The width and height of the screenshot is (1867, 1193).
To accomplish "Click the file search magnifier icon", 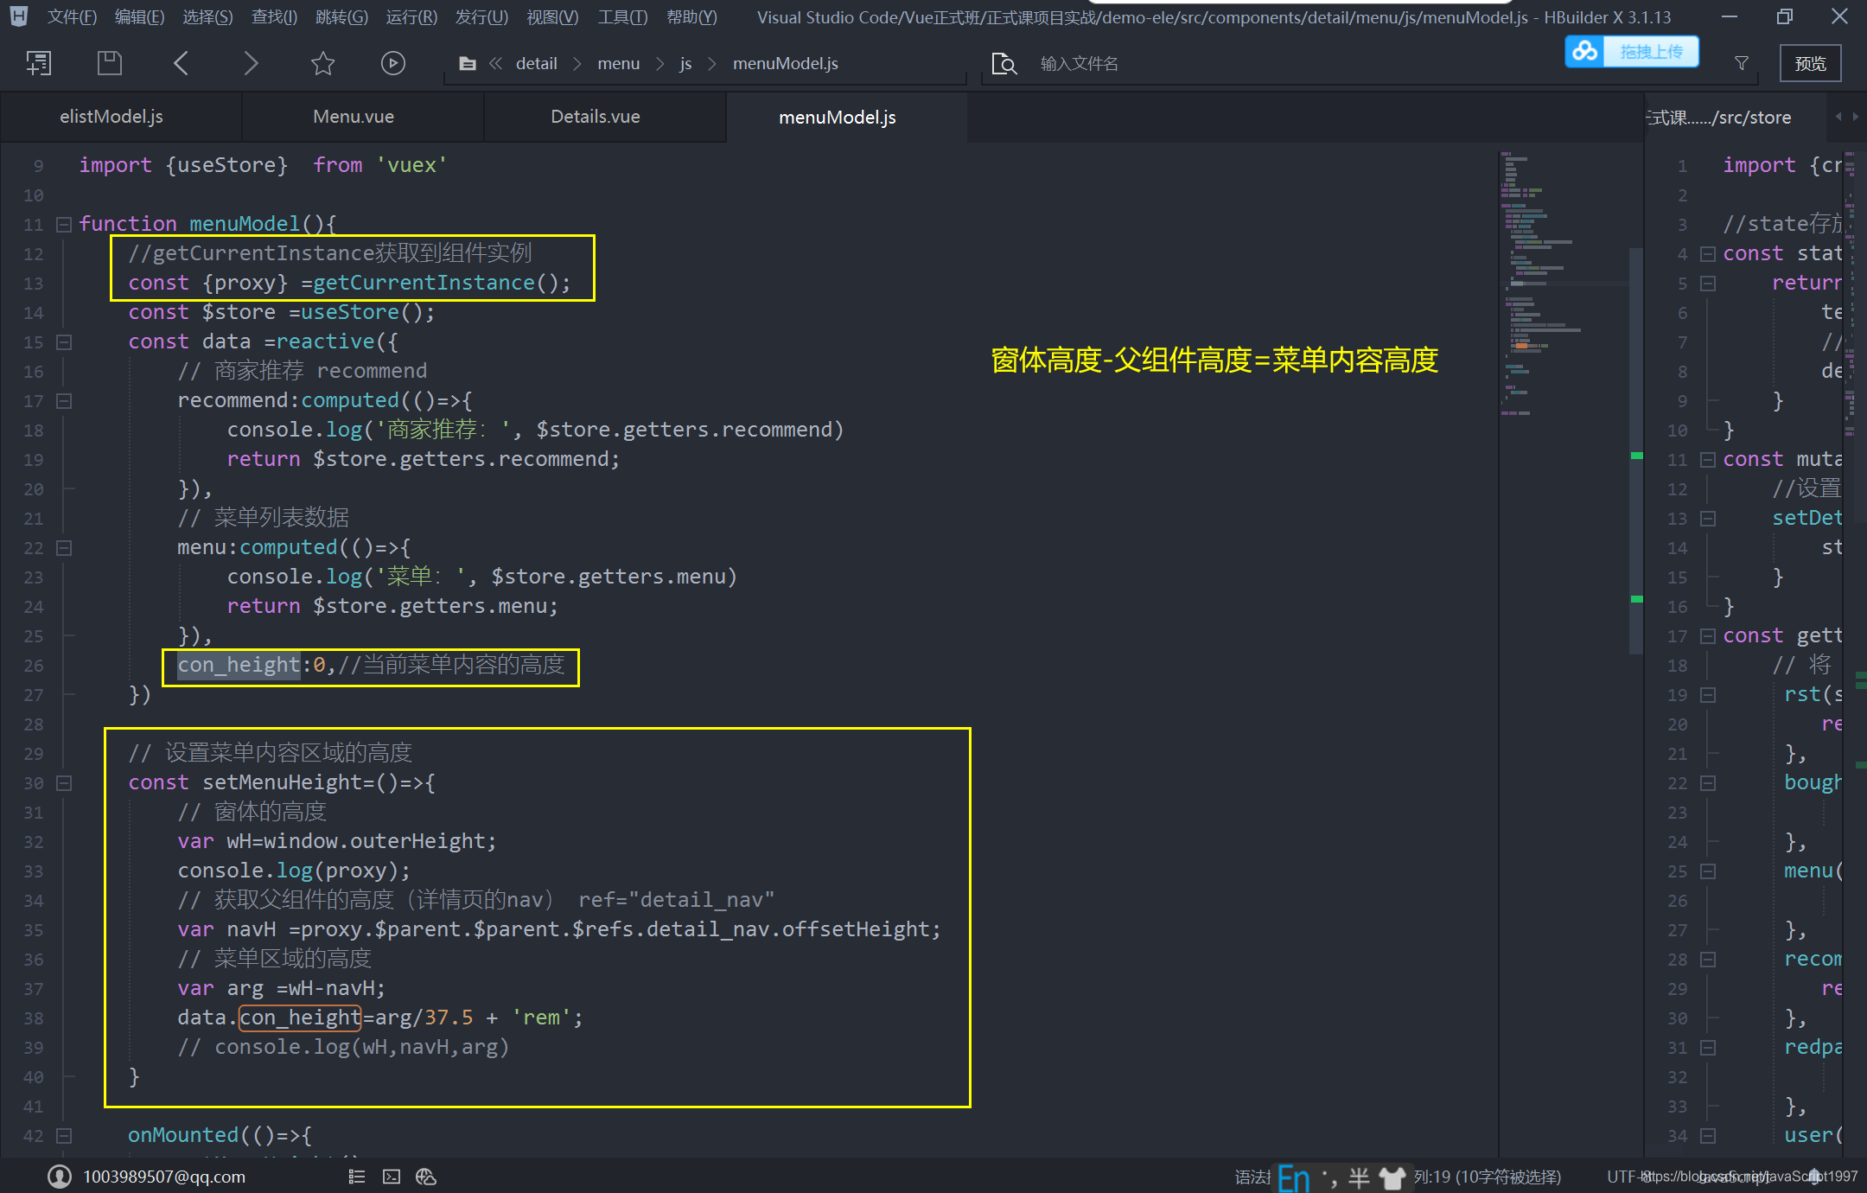I will click(1004, 64).
